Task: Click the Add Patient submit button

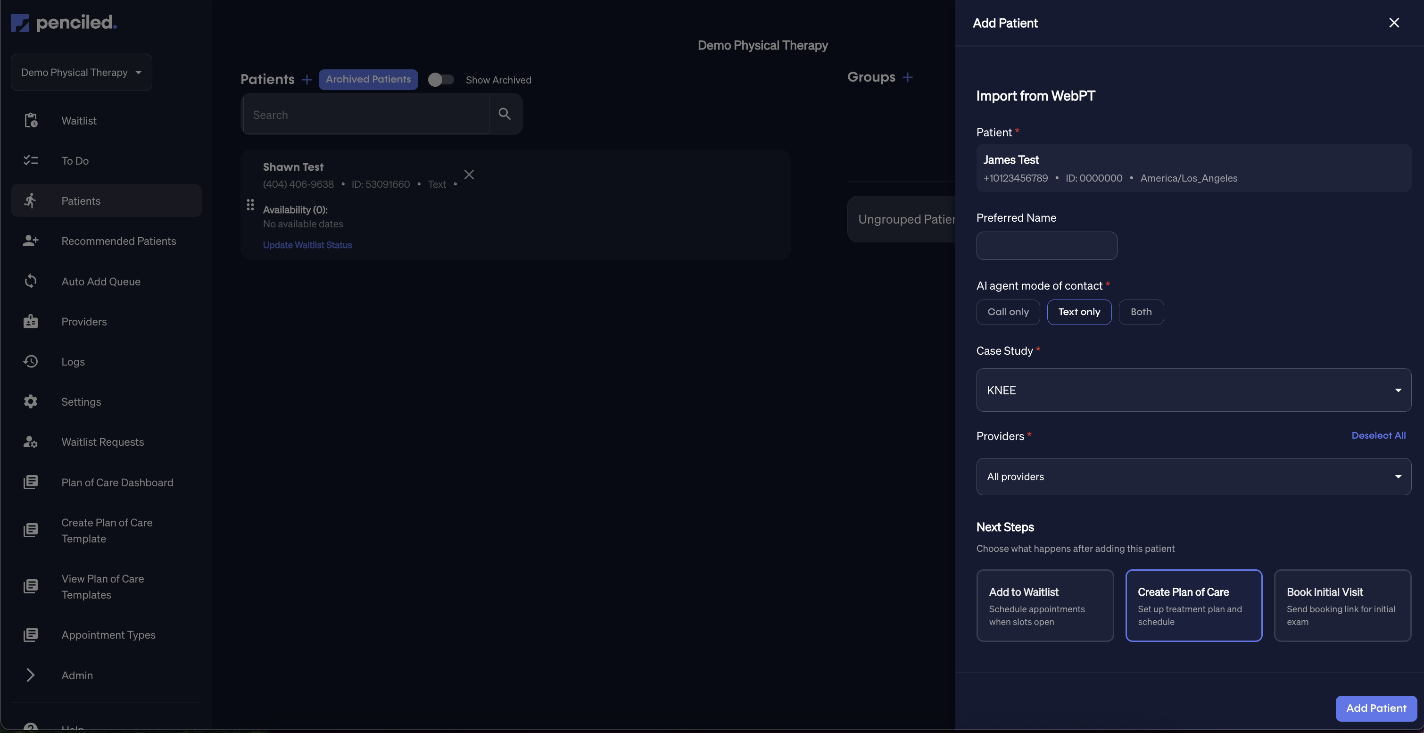Action: pyautogui.click(x=1375, y=708)
